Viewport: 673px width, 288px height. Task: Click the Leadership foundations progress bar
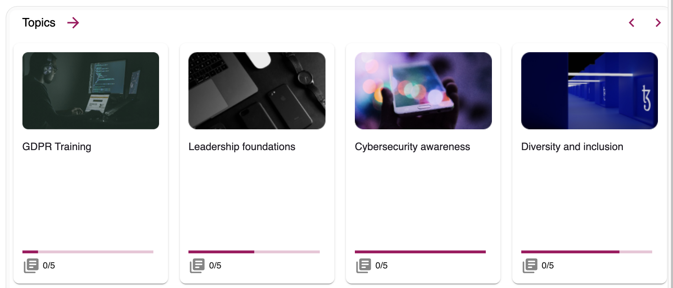pyautogui.click(x=254, y=252)
